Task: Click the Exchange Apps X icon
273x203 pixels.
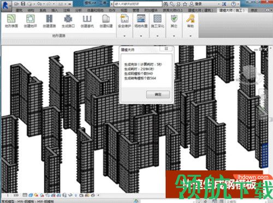Action: coord(224,4)
